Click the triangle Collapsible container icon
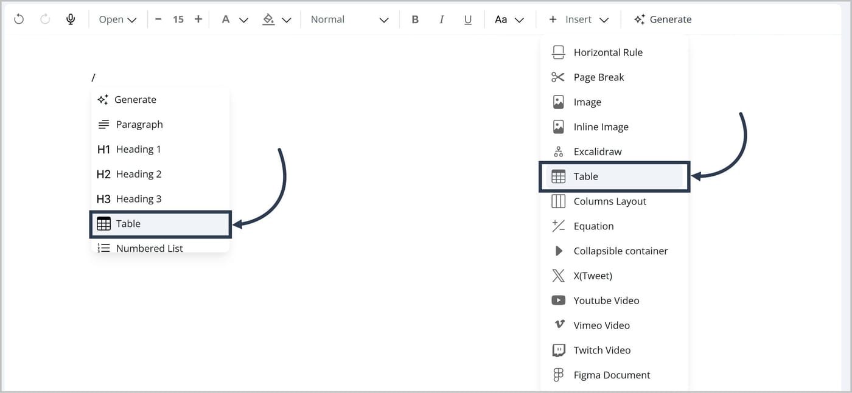This screenshot has height=393, width=852. (x=559, y=251)
